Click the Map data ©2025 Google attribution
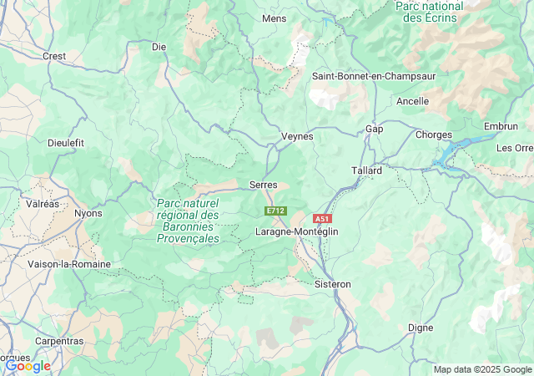Viewport: 534px width, 376px height. click(482, 369)
